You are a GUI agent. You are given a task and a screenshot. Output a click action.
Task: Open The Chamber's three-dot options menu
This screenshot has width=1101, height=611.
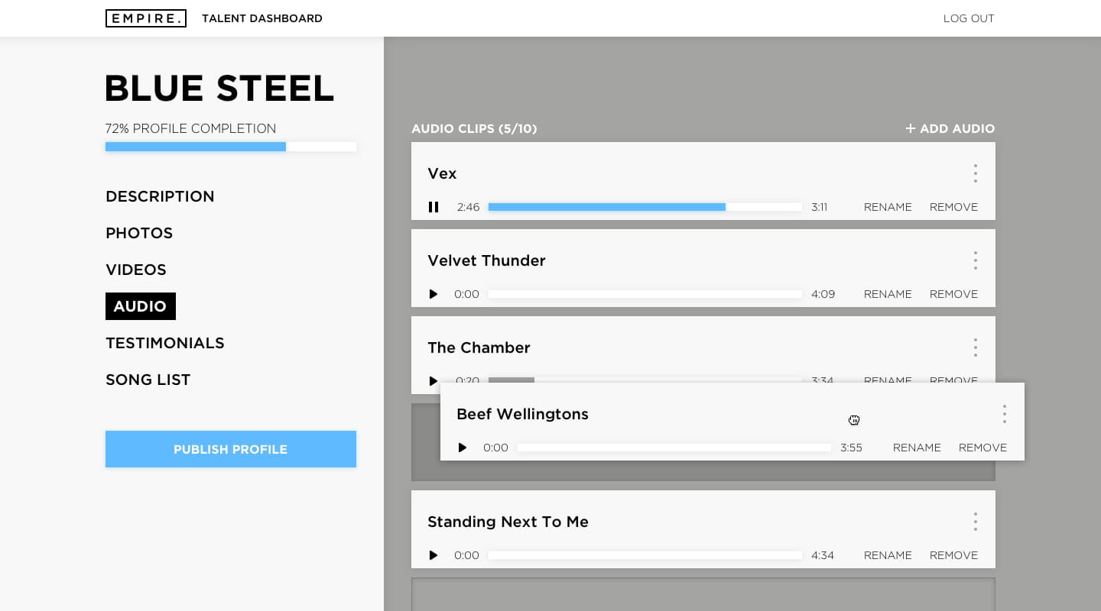point(975,348)
